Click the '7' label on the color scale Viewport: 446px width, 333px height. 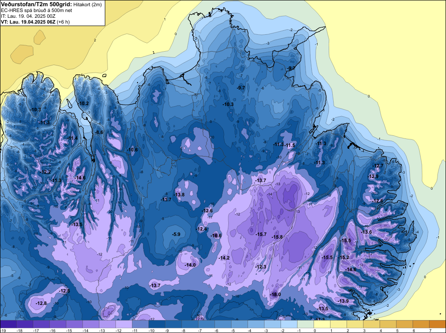coord(430,330)
